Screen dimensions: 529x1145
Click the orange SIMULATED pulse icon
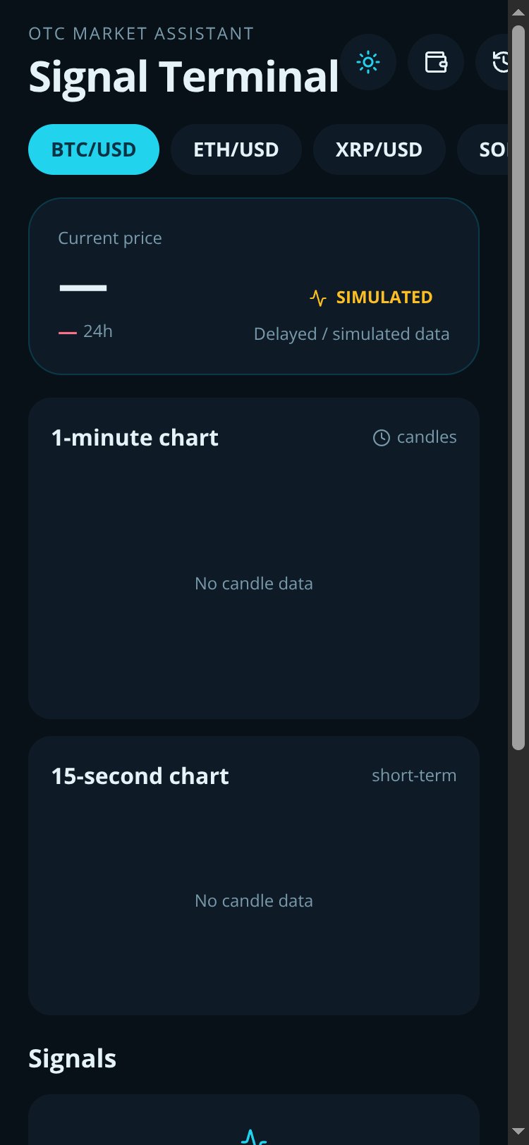318,298
